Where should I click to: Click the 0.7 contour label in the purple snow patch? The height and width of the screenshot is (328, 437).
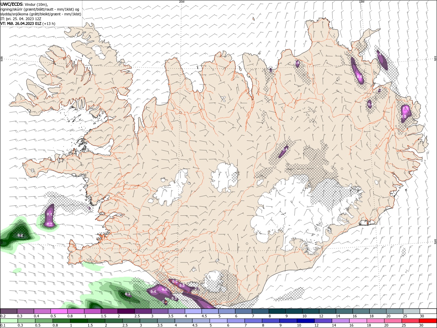tap(49, 224)
